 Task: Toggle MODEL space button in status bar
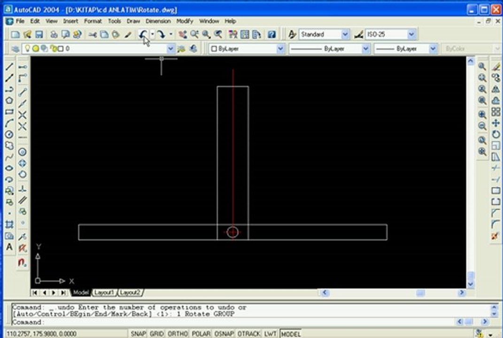(291, 334)
